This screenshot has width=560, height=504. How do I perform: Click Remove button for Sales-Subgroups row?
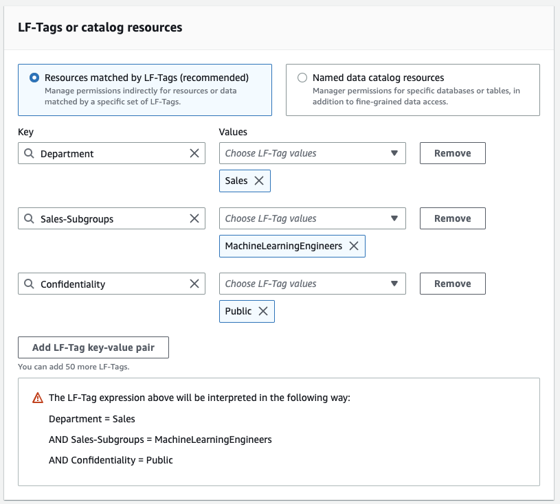coord(452,218)
